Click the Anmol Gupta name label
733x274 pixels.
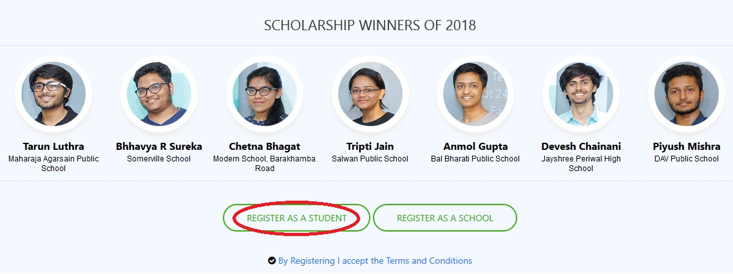(475, 146)
